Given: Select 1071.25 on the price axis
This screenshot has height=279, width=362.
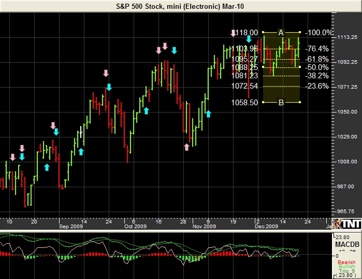Looking at the screenshot, I should click(347, 87).
